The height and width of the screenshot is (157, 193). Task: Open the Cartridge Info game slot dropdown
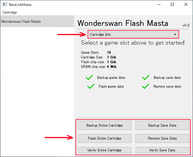tap(134, 35)
